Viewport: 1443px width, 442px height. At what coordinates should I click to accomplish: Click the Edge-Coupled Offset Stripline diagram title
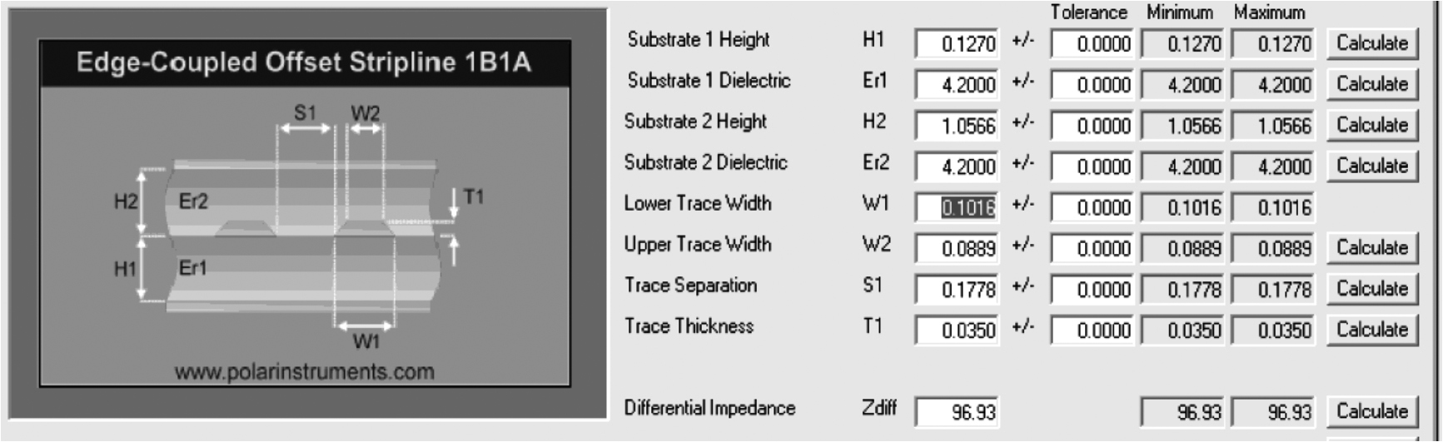tap(304, 62)
